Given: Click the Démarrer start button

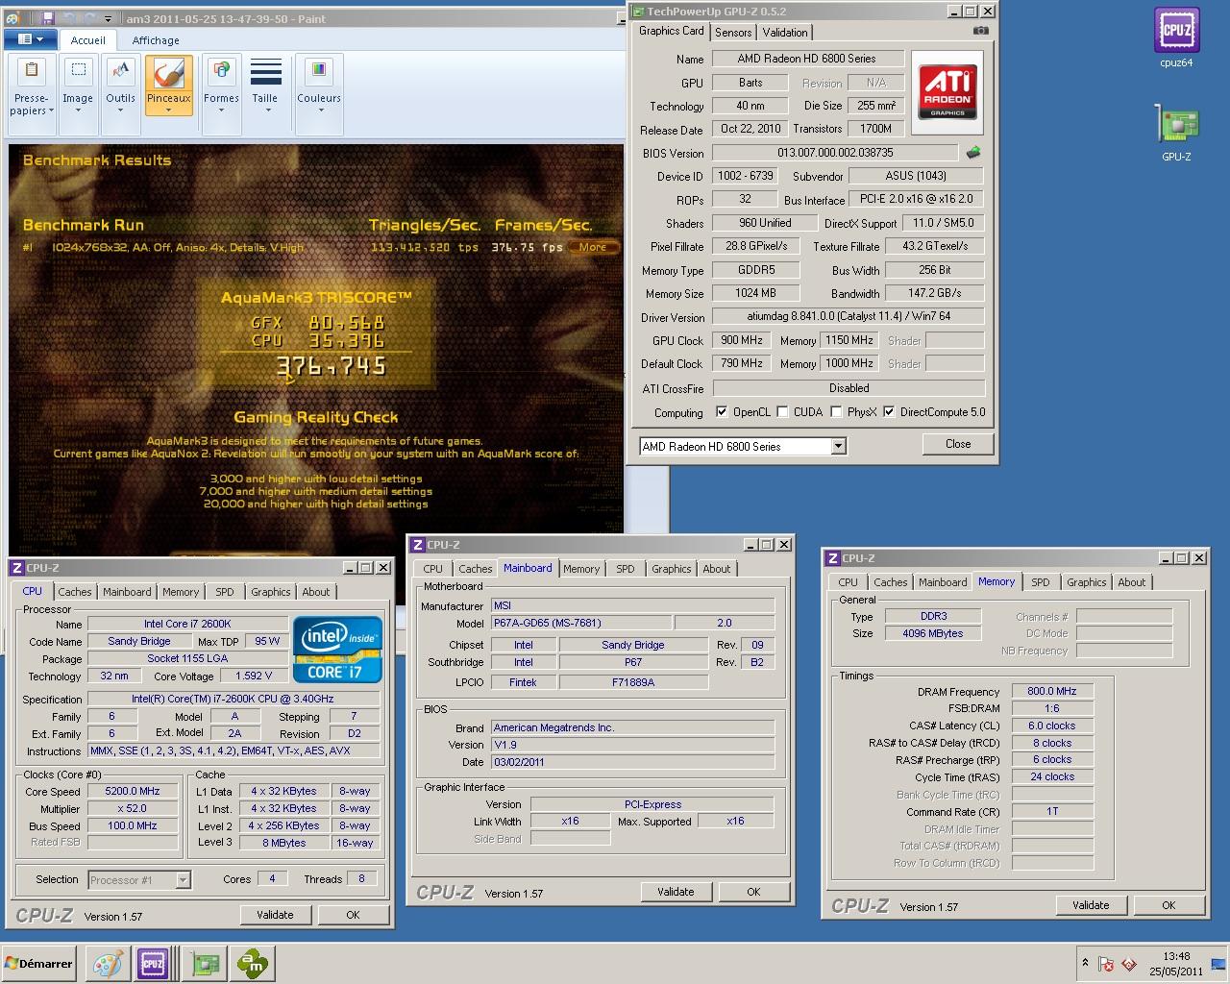Looking at the screenshot, I should coord(39,964).
